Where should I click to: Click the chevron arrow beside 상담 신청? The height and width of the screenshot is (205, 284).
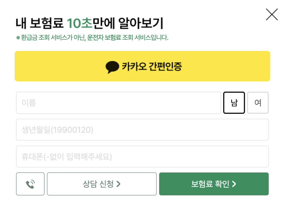[119, 184]
